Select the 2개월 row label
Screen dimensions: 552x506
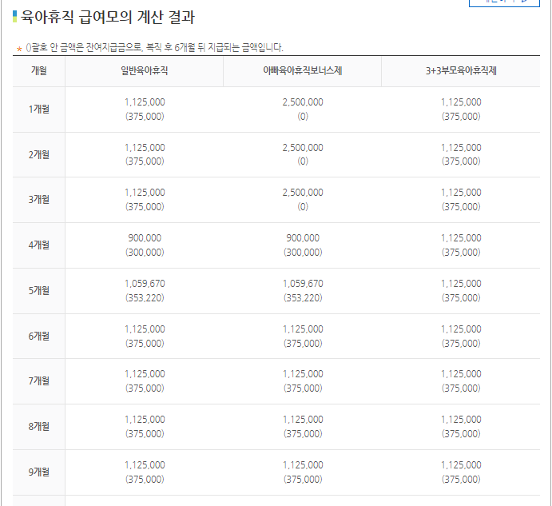(x=38, y=155)
